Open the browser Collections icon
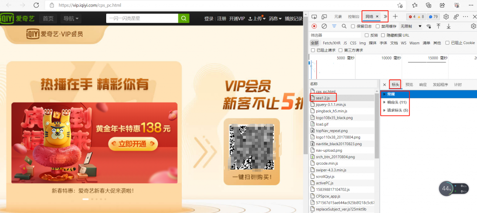 [429, 5]
